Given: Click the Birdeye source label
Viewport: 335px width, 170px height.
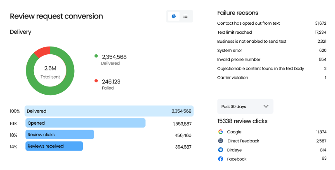Looking at the screenshot, I should 234,150.
